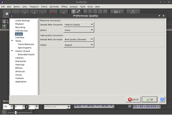Screen dimensions: 172x115
Task: Click the tempo field showing 120
Action: pyautogui.click(x=7, y=107)
